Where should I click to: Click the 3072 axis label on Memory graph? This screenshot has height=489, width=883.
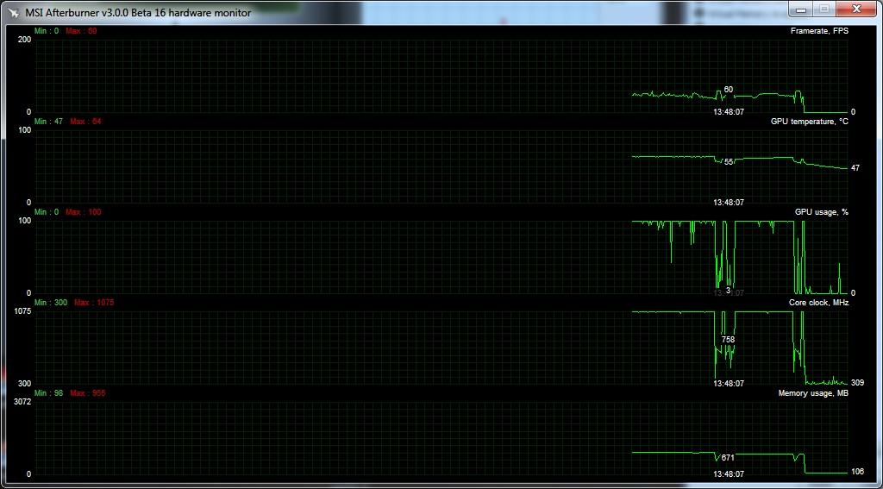[x=22, y=402]
